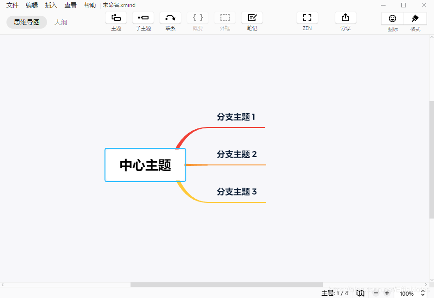Click the scroll-left arrow of horizontal scrollbar

[2, 285]
